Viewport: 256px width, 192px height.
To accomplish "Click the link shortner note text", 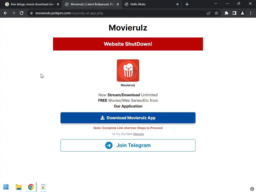I will (x=128, y=128).
